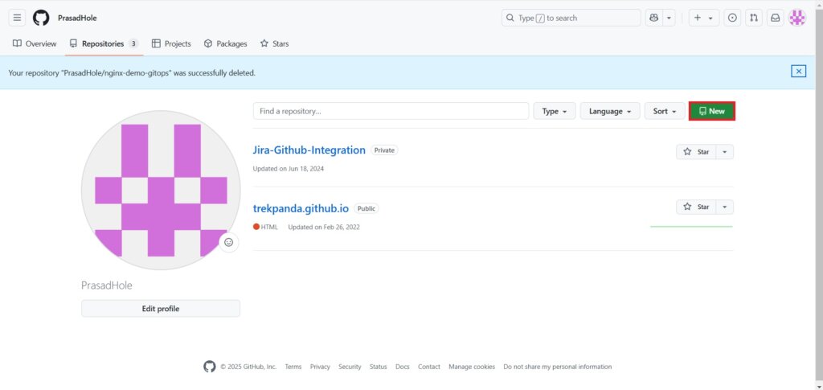
Task: Star the Jira-Github-Integration repository
Action: point(696,152)
